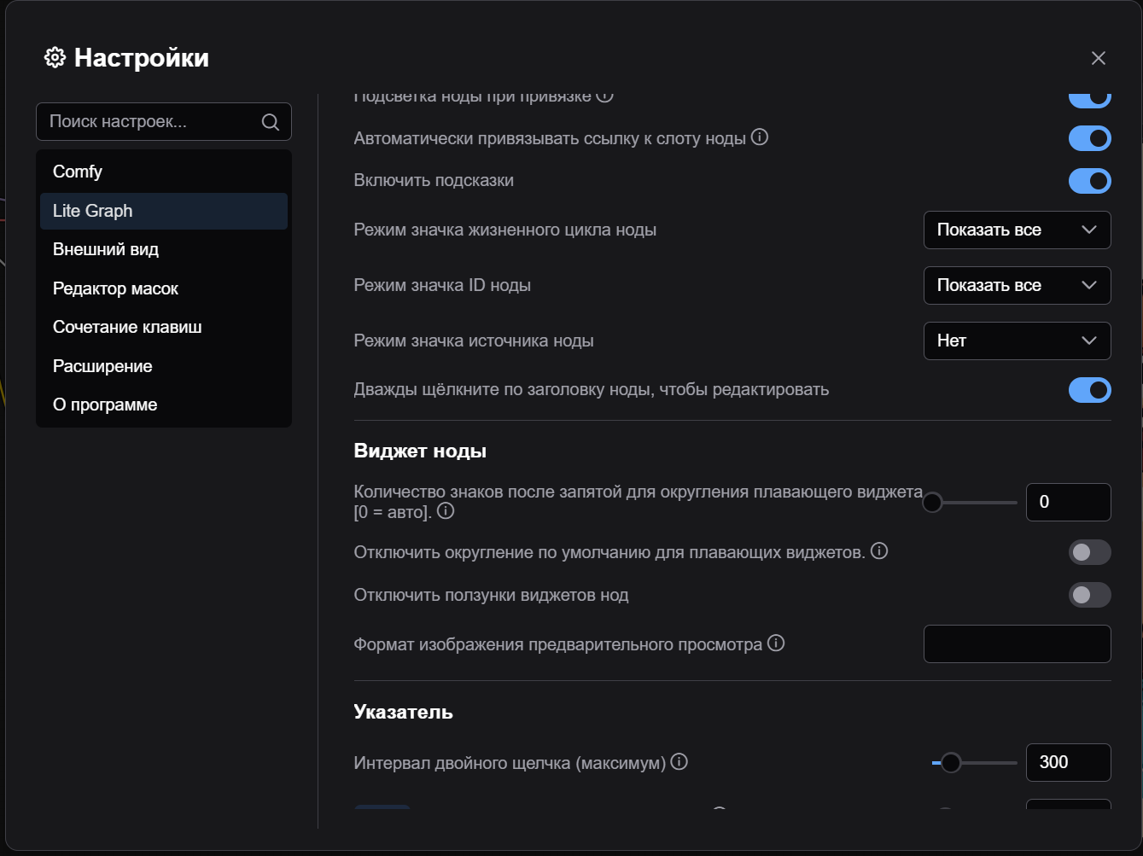
Task: Toggle off 'Включить подсказки' switch
Action: coord(1089,181)
